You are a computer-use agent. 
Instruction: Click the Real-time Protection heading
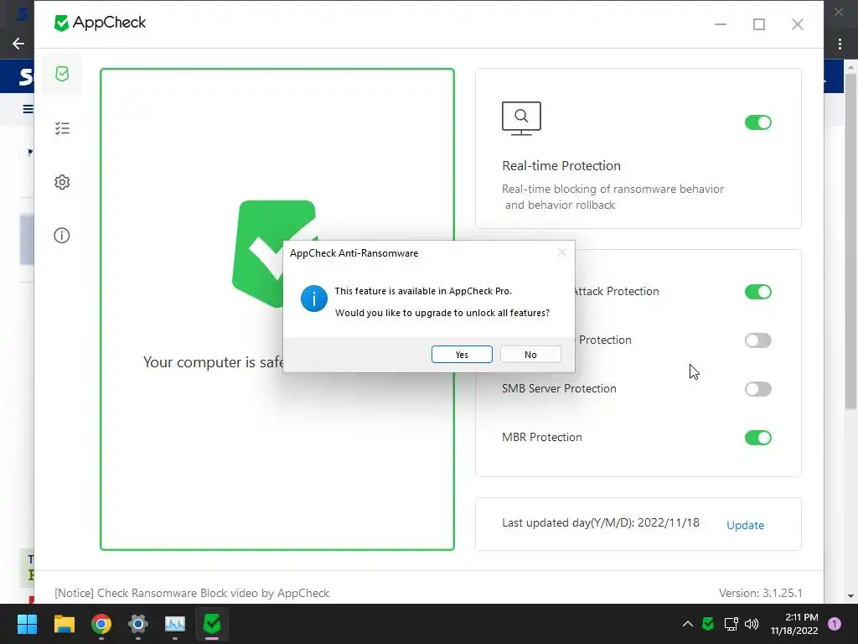tap(561, 166)
